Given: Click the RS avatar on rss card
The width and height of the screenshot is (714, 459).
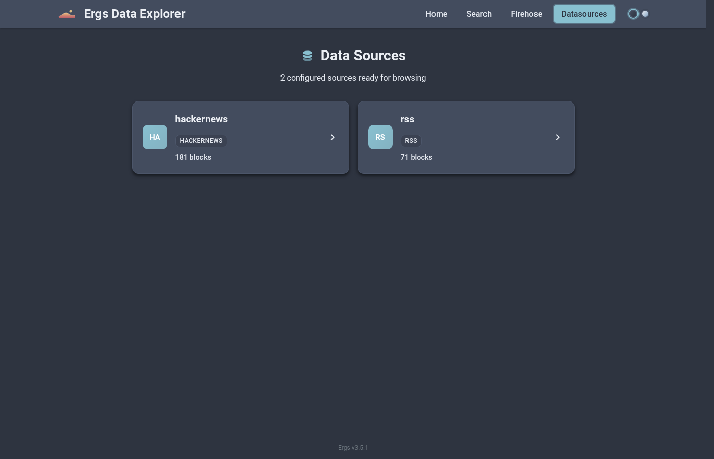Looking at the screenshot, I should 380,137.
